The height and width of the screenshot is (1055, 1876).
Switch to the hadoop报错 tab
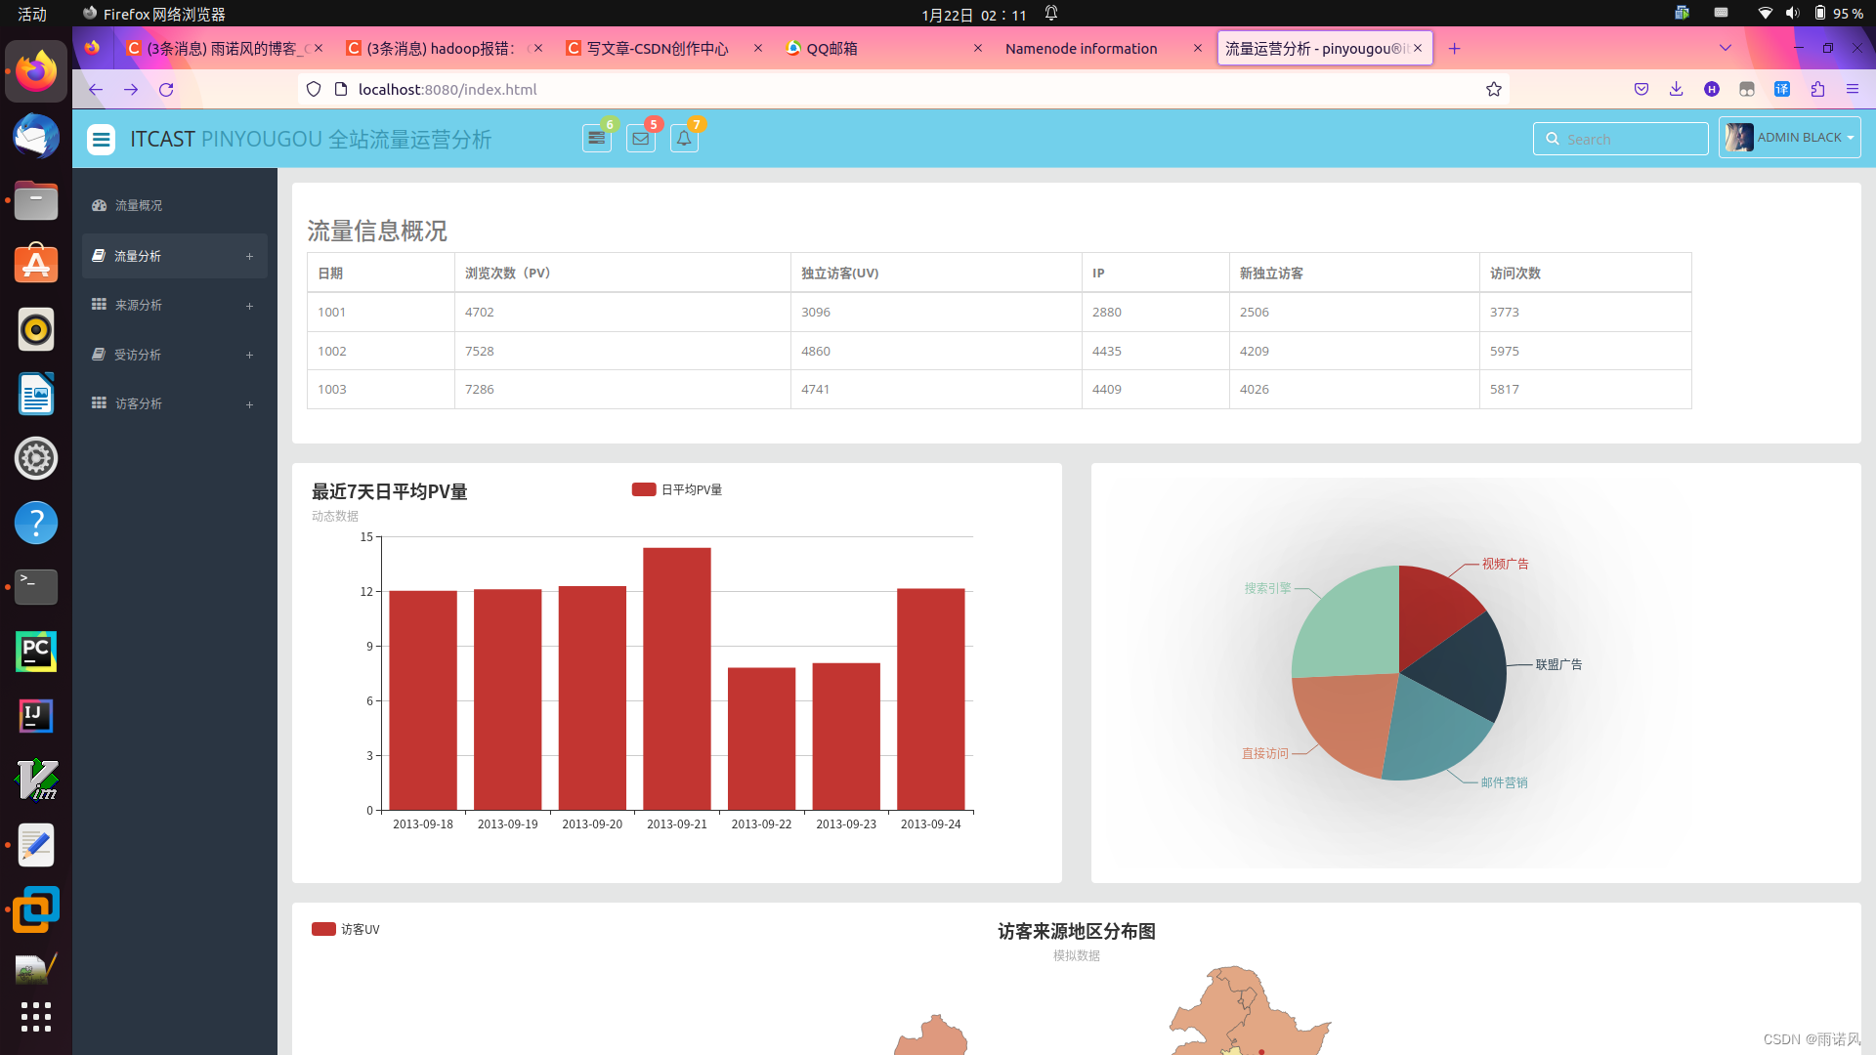[x=441, y=48]
